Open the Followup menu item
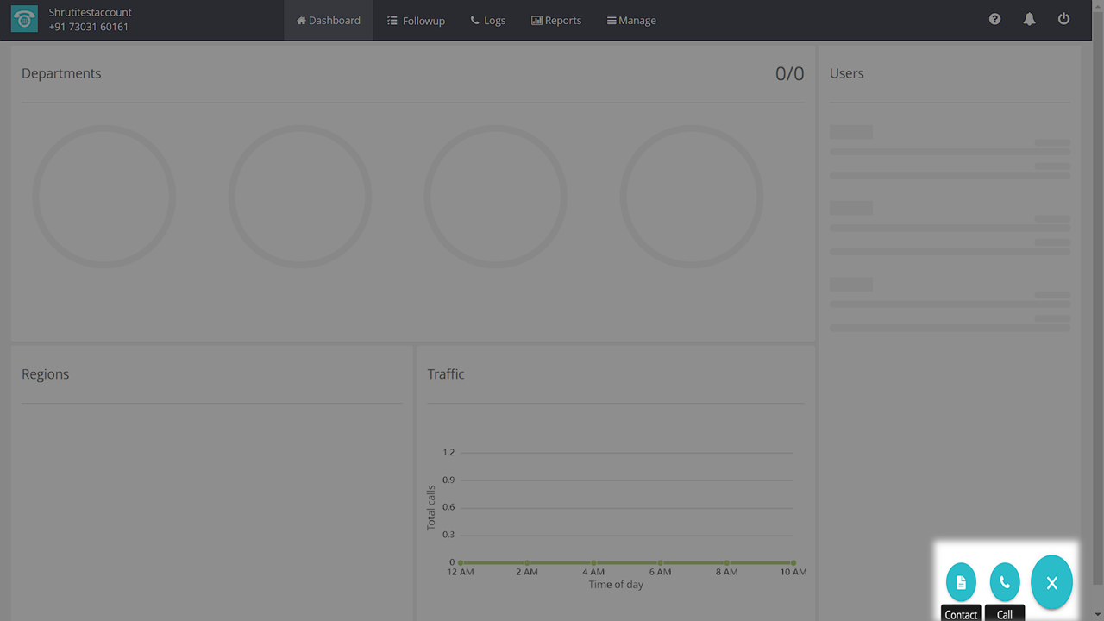This screenshot has width=1104, height=621. click(x=416, y=20)
